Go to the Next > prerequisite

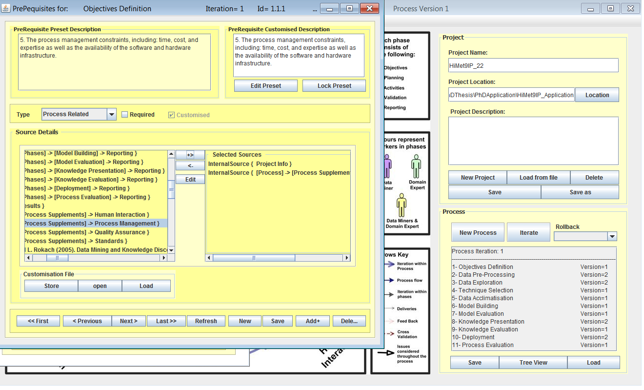point(129,321)
